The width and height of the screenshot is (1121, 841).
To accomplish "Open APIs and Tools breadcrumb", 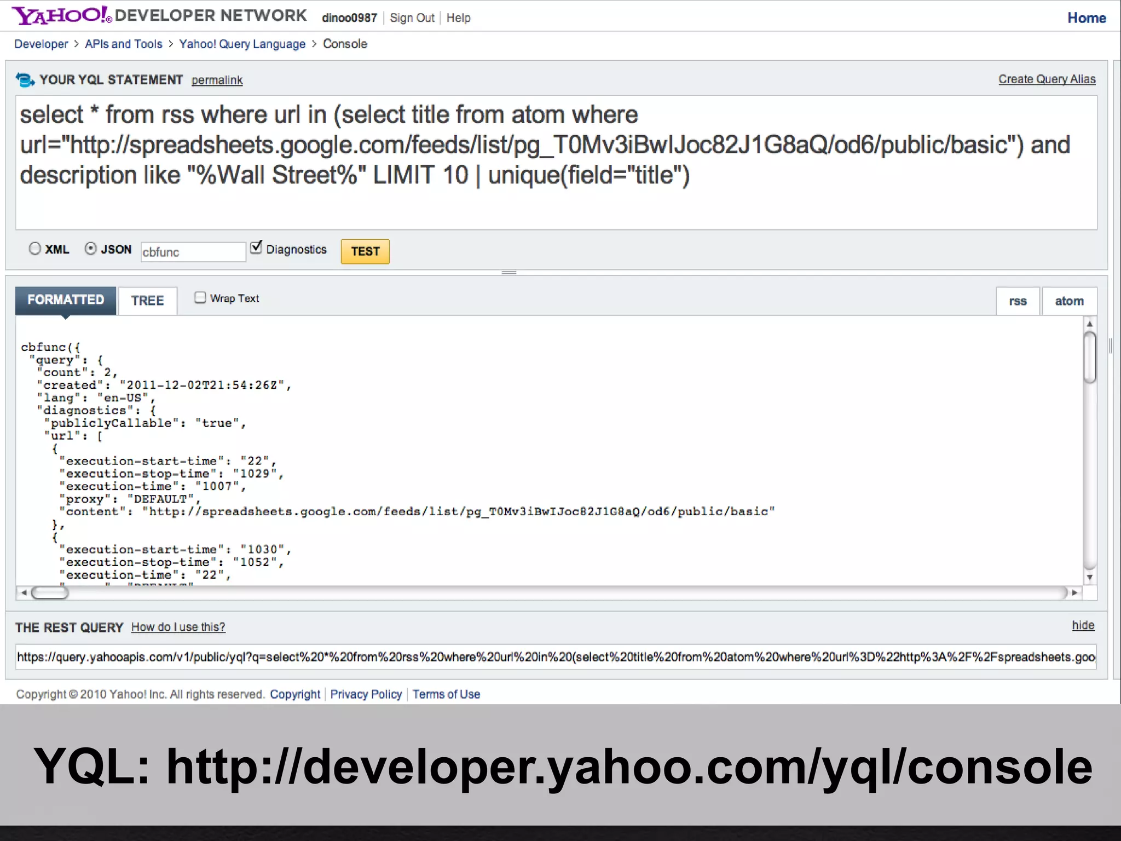I will [x=124, y=44].
